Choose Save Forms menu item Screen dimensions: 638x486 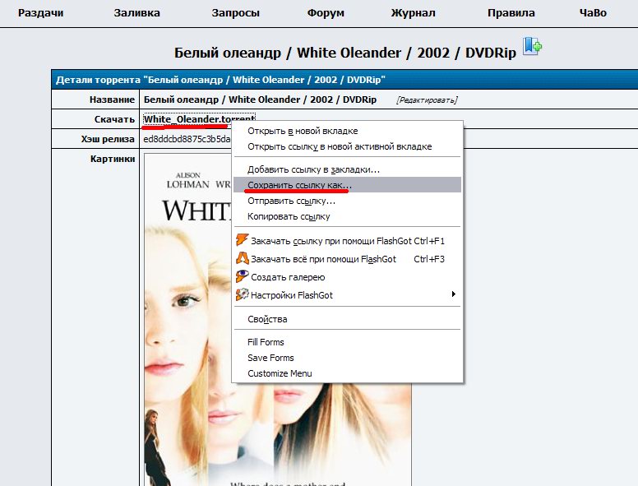point(347,358)
